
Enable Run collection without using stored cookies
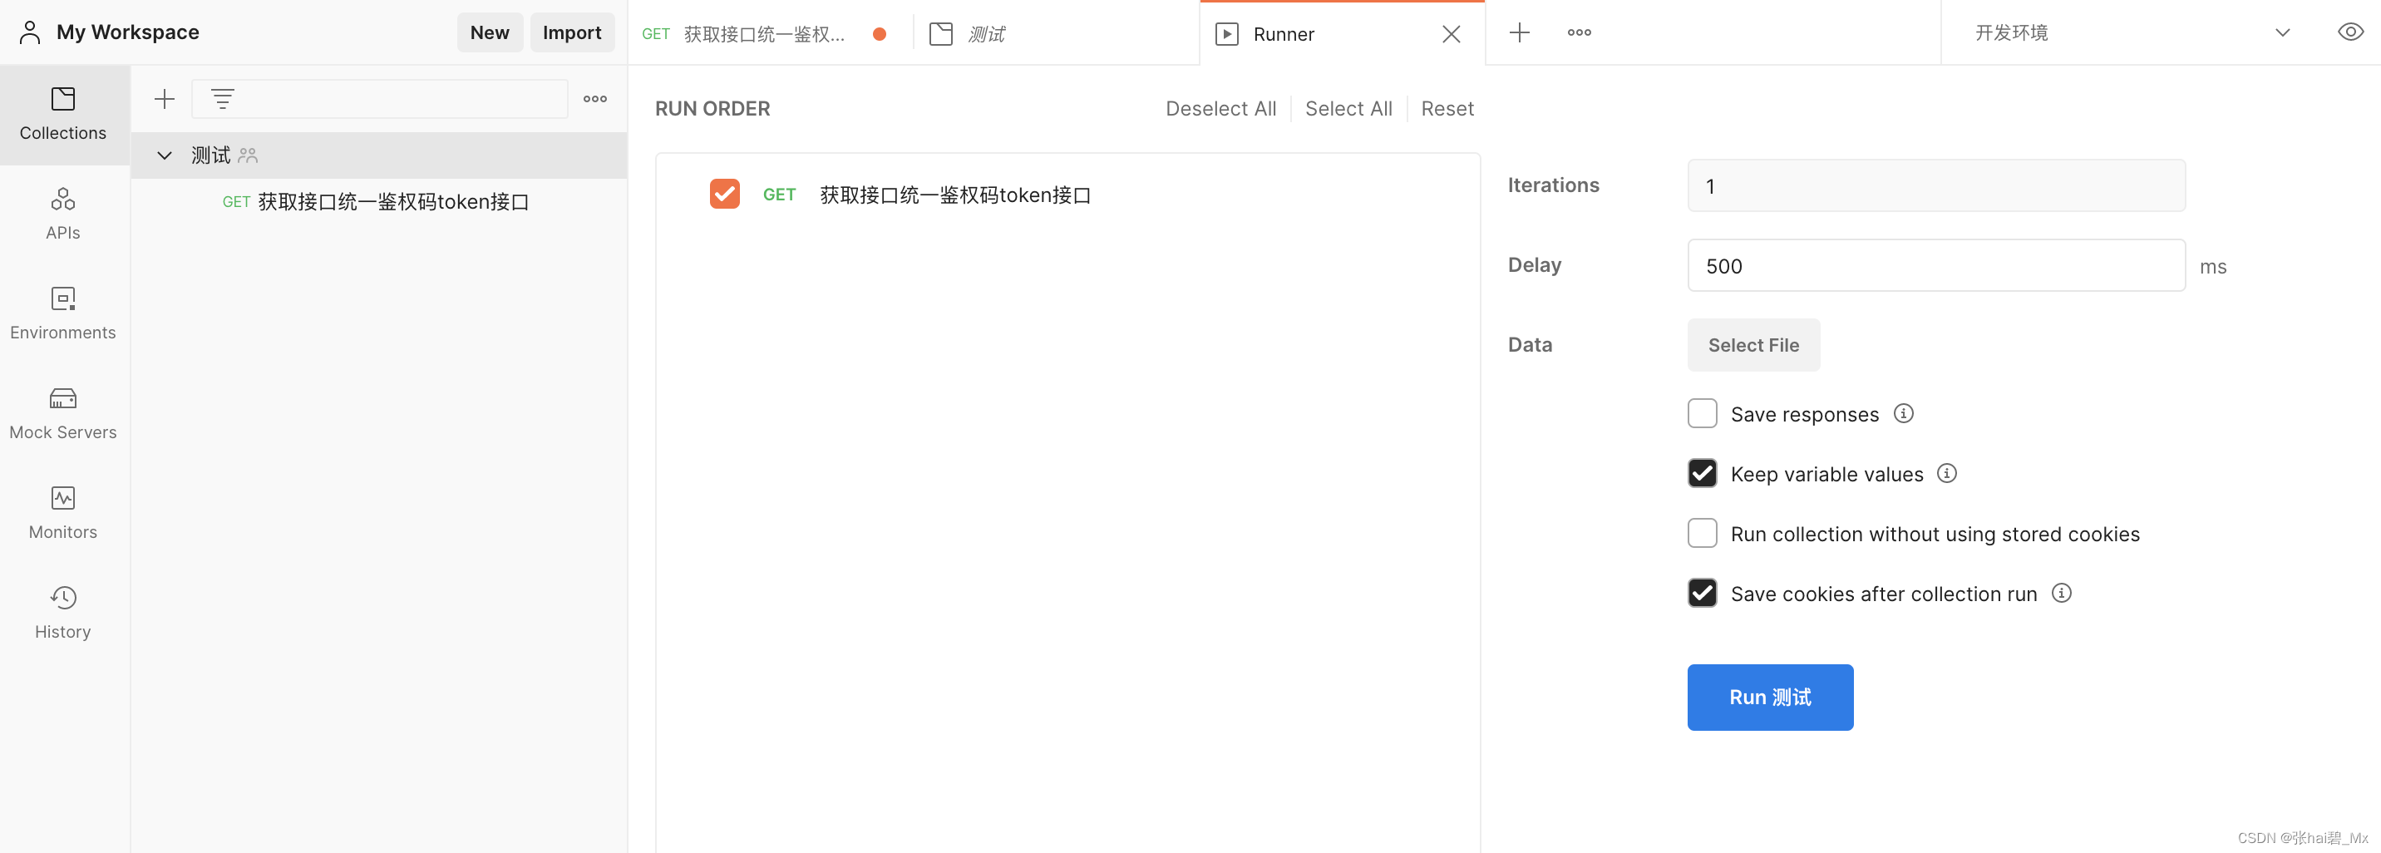pos(1703,533)
